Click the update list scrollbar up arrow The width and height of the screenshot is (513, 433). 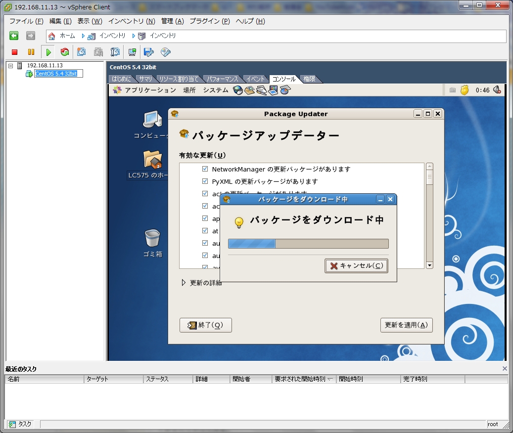pyautogui.click(x=429, y=167)
